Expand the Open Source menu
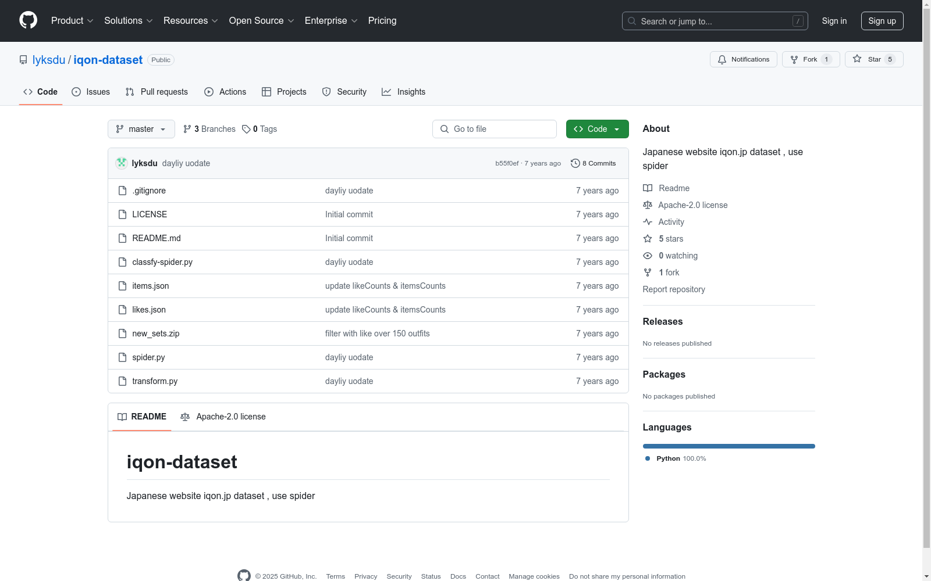Image resolution: width=931 pixels, height=581 pixels. point(262,21)
